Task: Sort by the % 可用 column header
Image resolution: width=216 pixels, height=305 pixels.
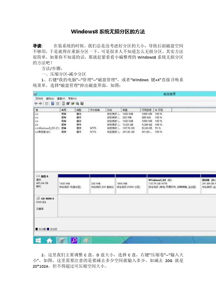Action: point(162,110)
